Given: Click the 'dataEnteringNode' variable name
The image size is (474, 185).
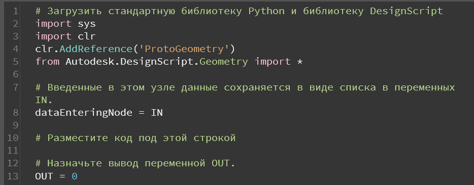Looking at the screenshot, I should pos(84,113).
